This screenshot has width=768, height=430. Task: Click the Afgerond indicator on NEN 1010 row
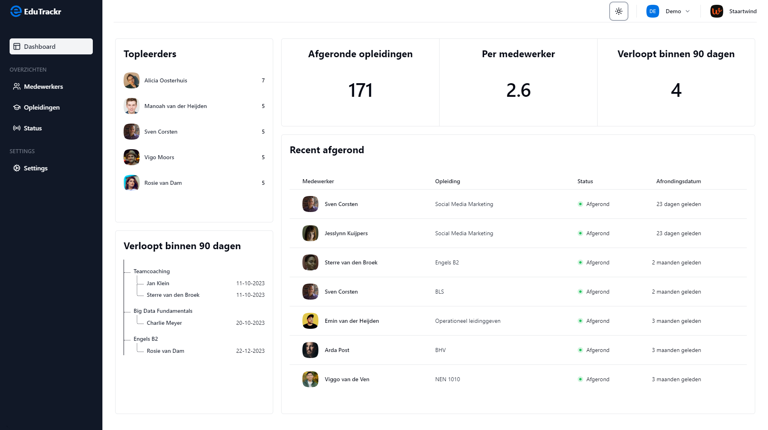point(580,379)
